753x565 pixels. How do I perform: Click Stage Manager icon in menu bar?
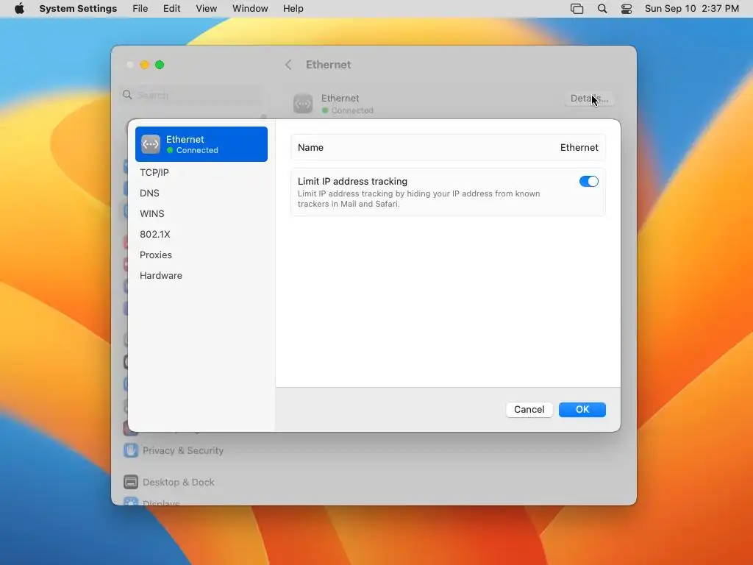tap(577, 9)
